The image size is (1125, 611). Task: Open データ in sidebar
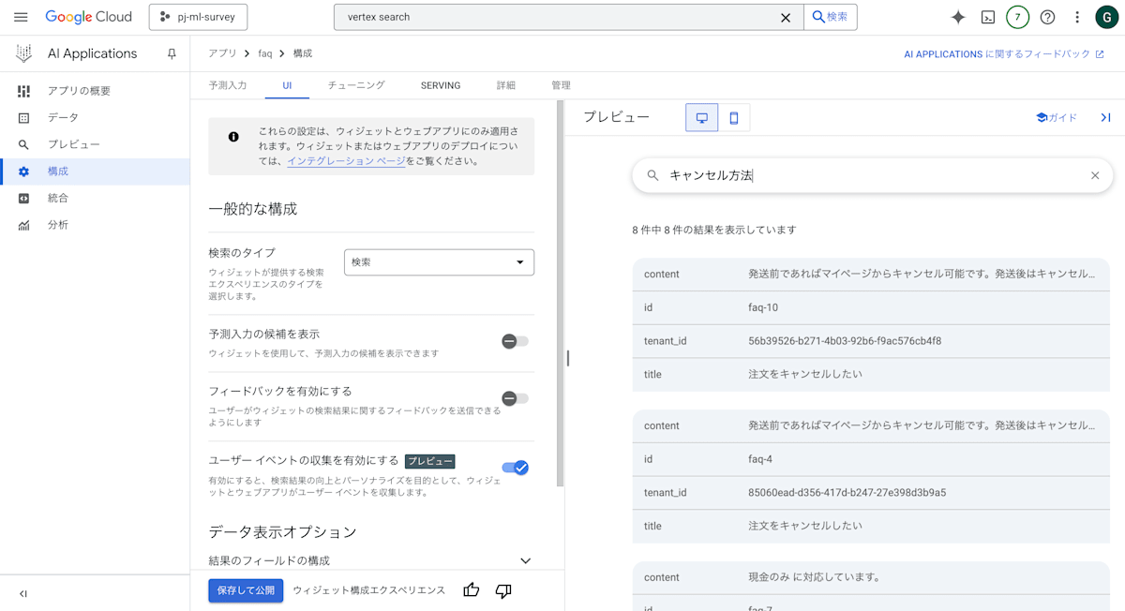tap(95, 117)
